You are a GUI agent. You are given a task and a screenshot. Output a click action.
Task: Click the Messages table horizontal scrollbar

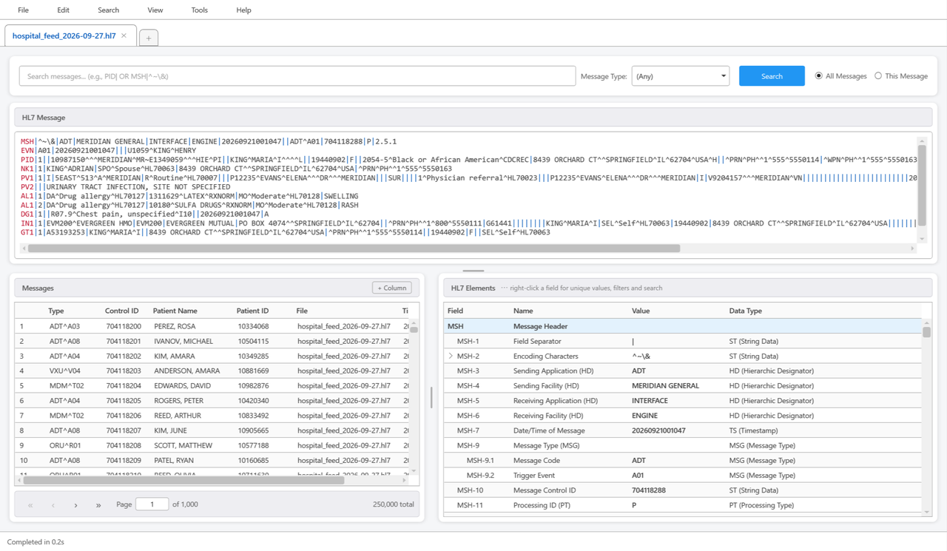[183, 480]
